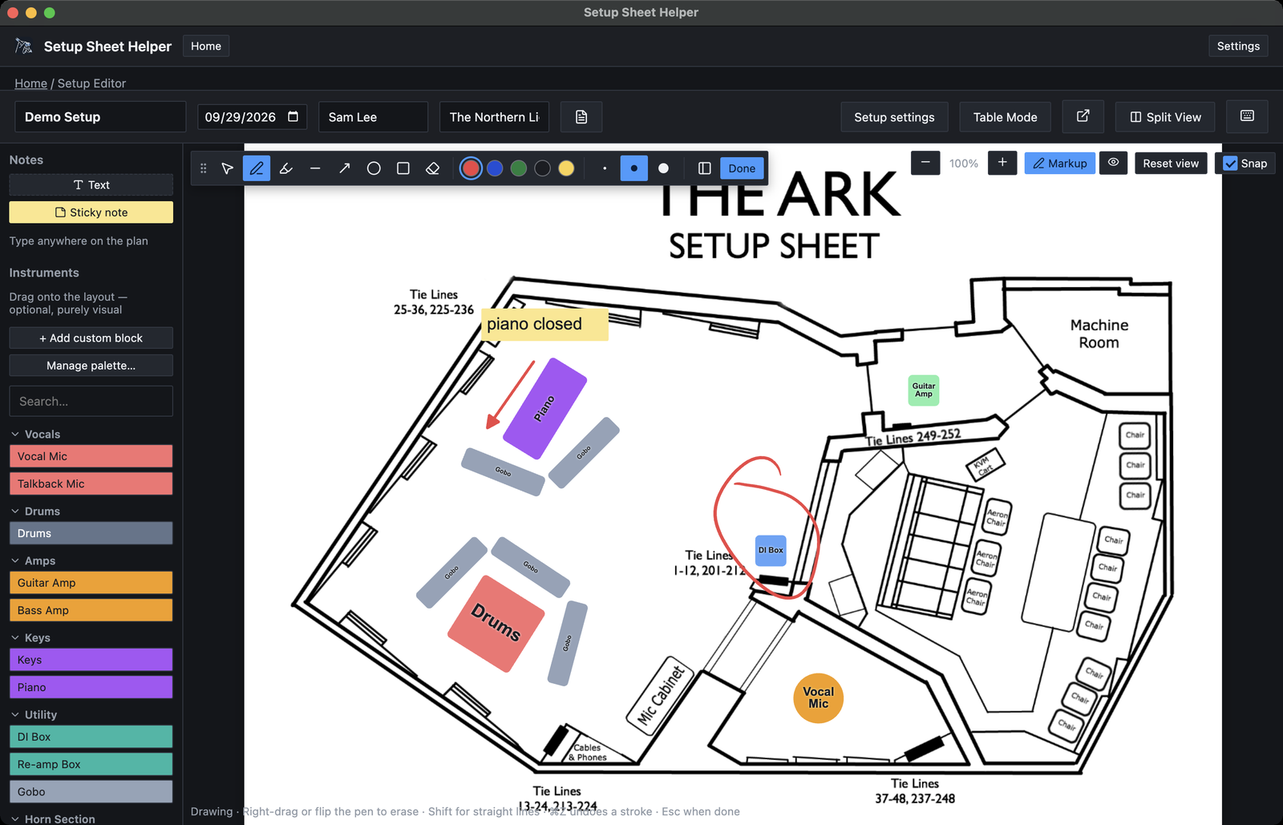The height and width of the screenshot is (825, 1283).
Task: Toggle the toolbar panel layout icon
Action: 705,168
